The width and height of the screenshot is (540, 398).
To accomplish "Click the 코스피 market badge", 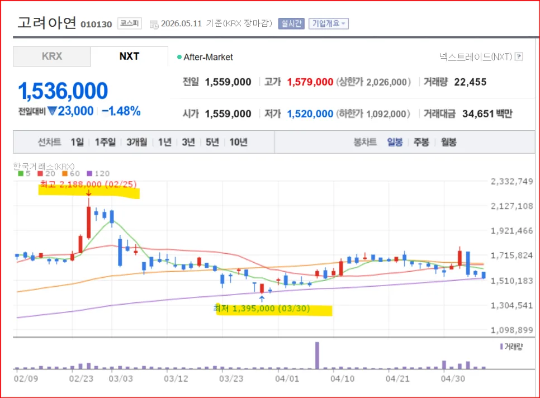I will pos(130,23).
